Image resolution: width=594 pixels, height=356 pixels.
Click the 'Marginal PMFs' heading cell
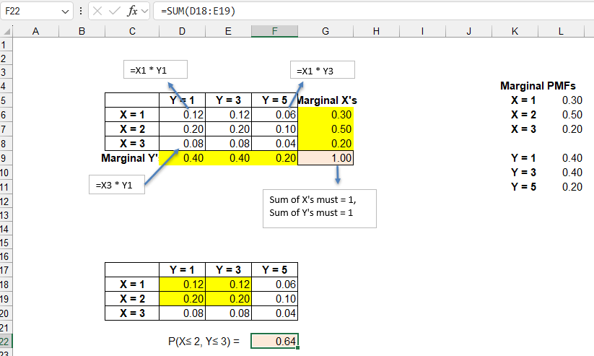(x=533, y=86)
